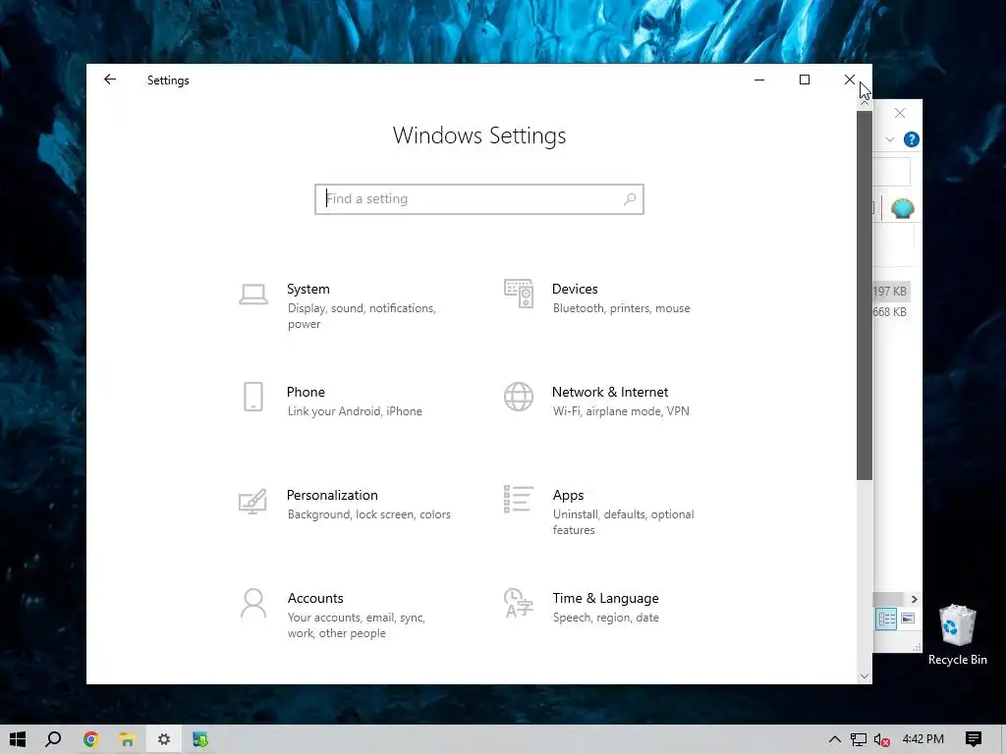Close the background Explorer window
1006x754 pixels.
900,114
